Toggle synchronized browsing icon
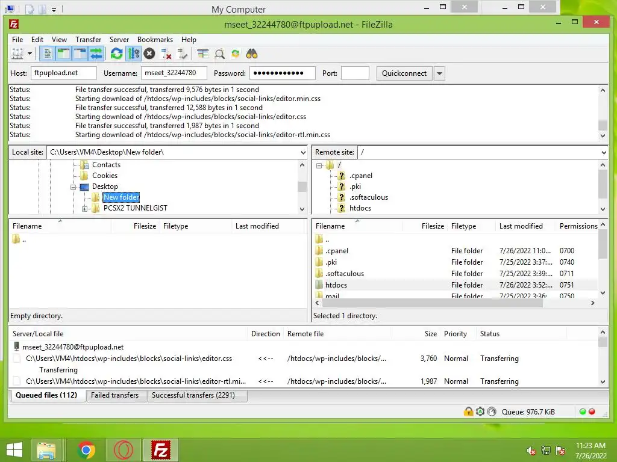Viewport: 617px width, 462px height. pyautogui.click(x=236, y=54)
